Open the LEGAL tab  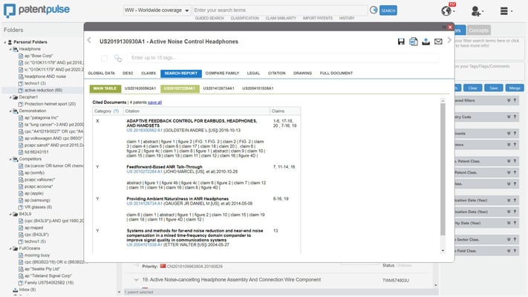pyautogui.click(x=253, y=73)
